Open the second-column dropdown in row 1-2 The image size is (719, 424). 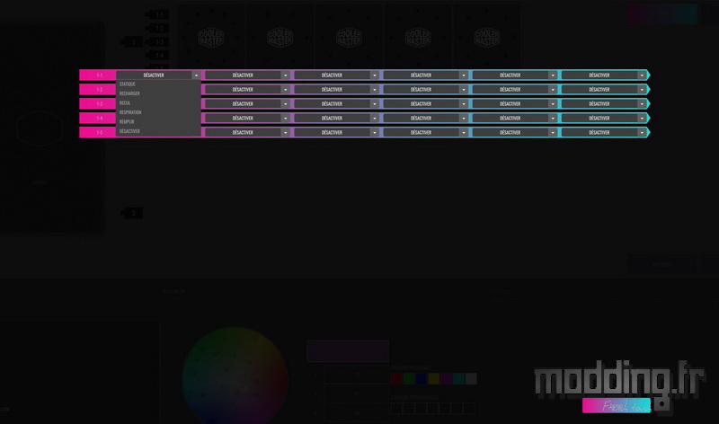pyautogui.click(x=248, y=90)
